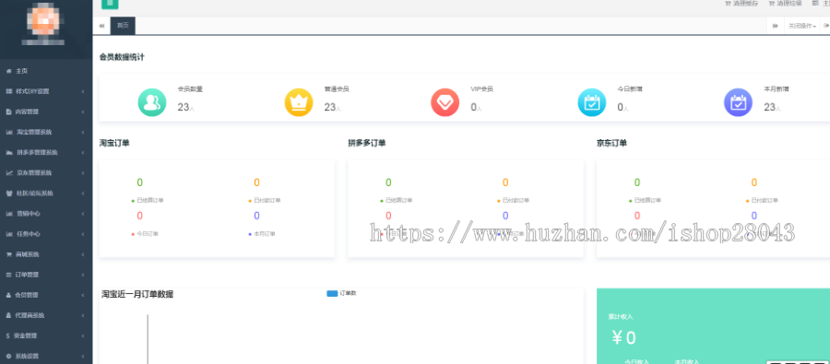Expand 会员管理 via its chevron
Viewport: 830px width, 364px height.
pos(83,295)
